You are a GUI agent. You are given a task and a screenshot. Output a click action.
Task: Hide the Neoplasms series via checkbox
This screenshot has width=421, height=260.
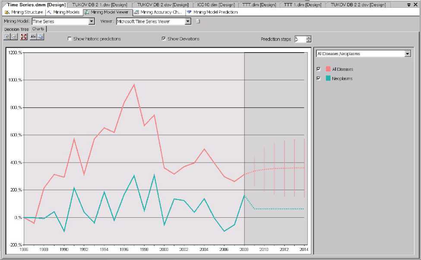(319, 78)
